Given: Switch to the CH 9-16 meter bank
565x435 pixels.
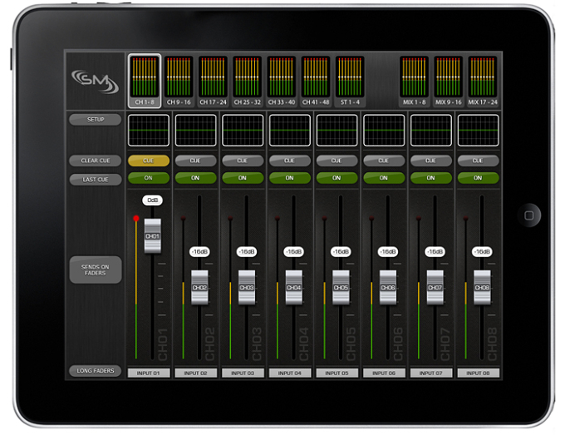Looking at the screenshot, I should tap(179, 82).
